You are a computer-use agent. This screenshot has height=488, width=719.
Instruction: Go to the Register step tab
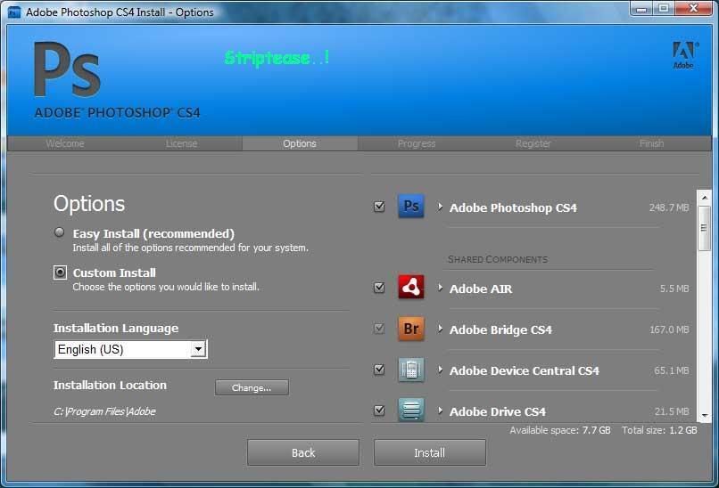(533, 143)
